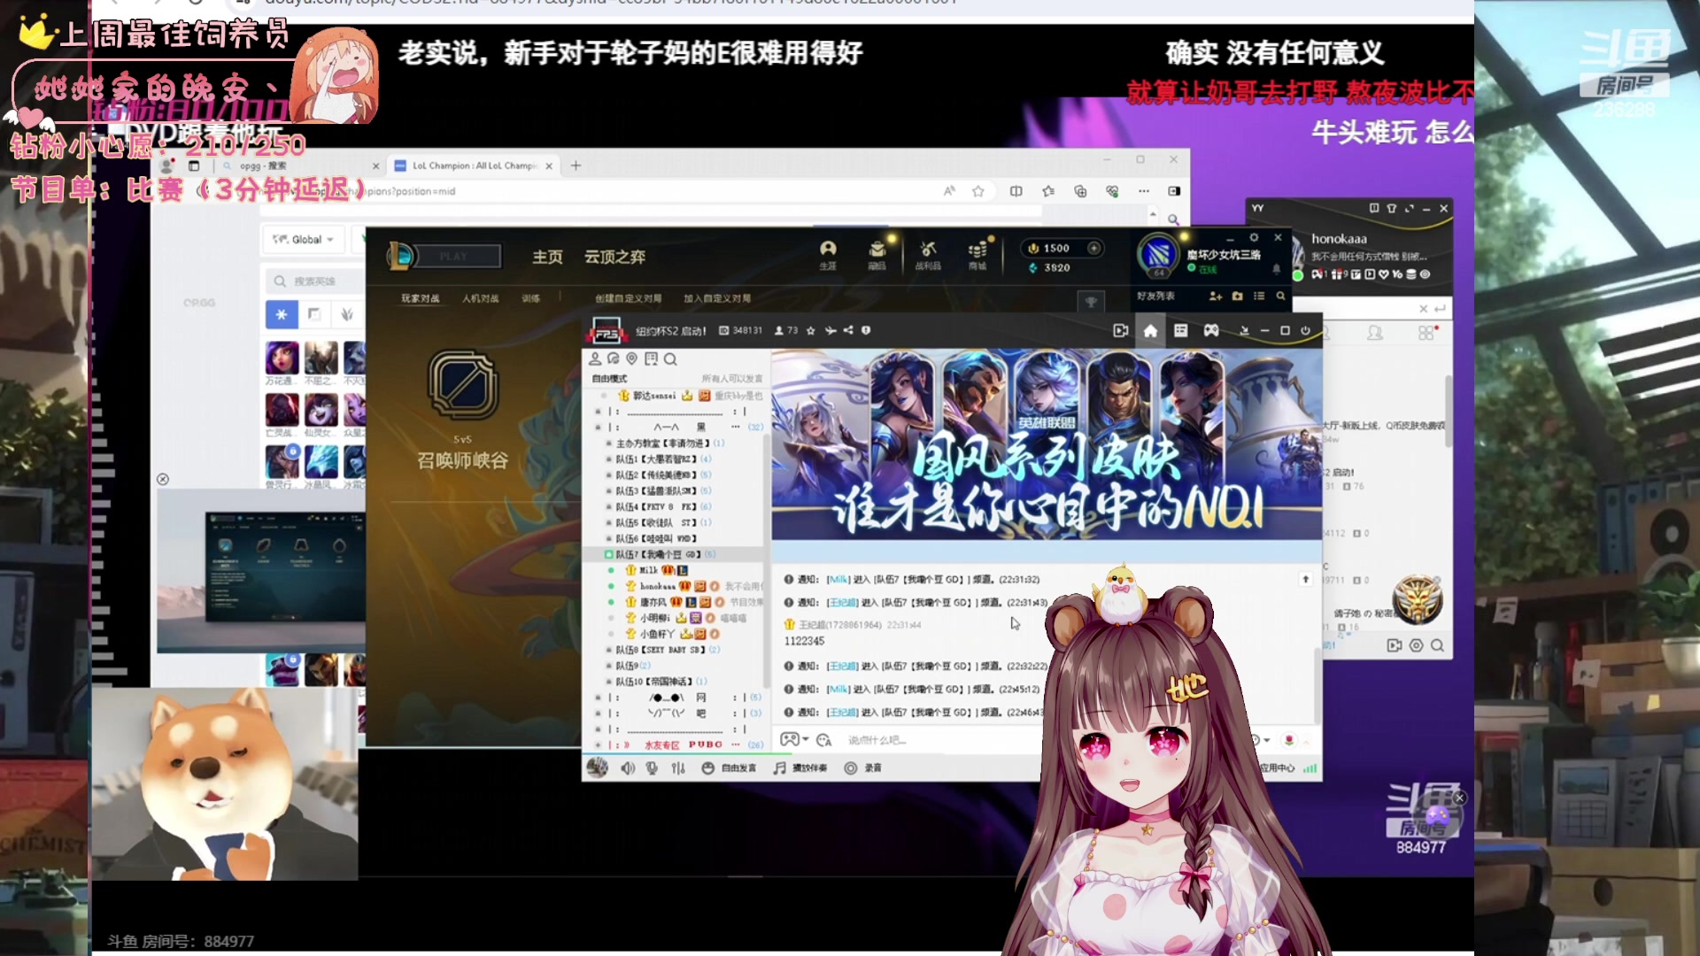Image resolution: width=1700 pixels, height=956 pixels.
Task: Open browser collections icon
Action: pyautogui.click(x=1080, y=191)
